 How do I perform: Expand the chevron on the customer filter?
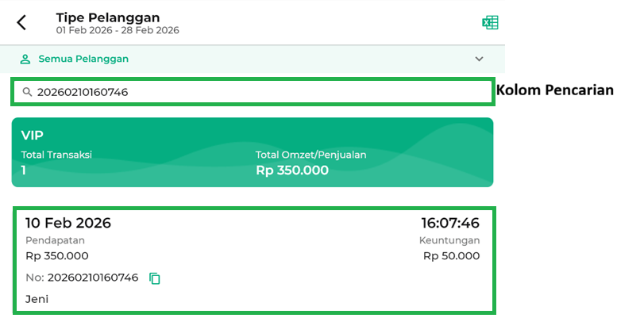click(x=479, y=59)
